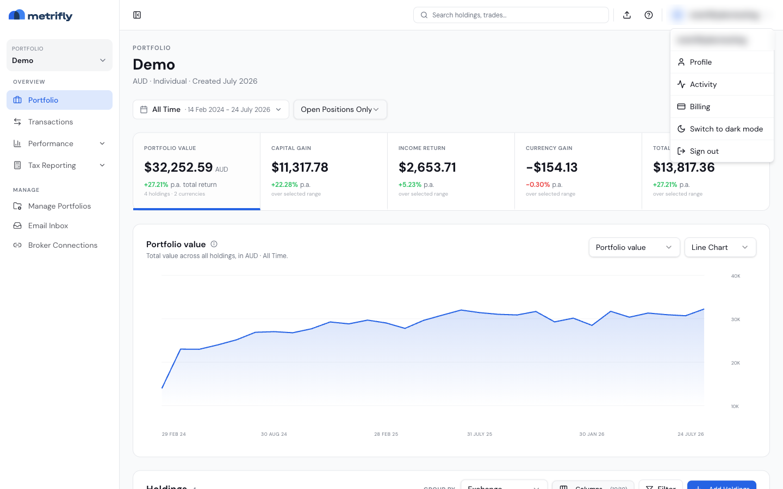
Task: Click the Performance bar chart icon
Action: click(x=17, y=143)
